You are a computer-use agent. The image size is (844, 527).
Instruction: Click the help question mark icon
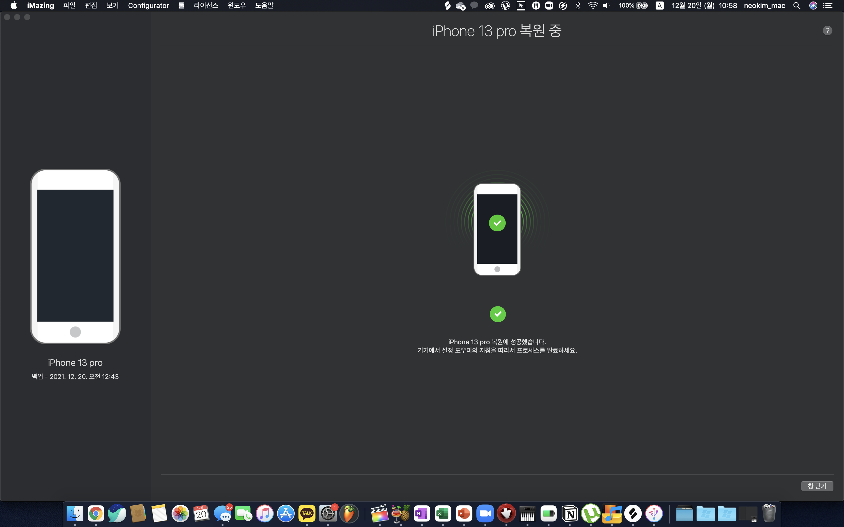click(x=827, y=31)
